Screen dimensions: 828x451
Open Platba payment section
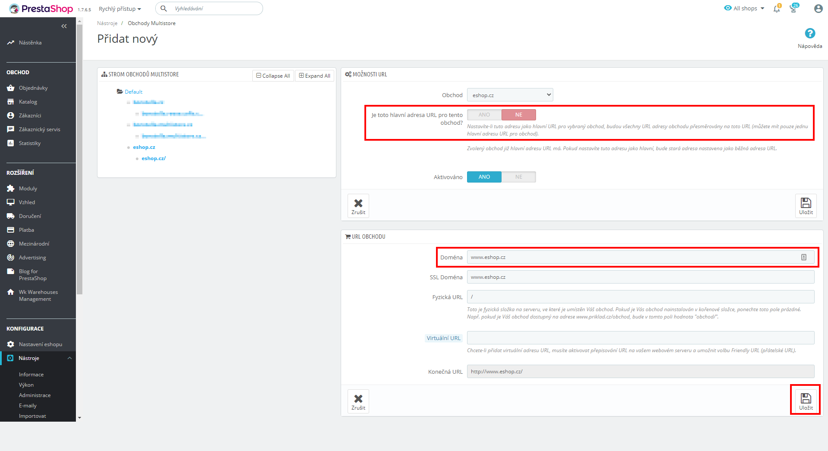(x=26, y=230)
